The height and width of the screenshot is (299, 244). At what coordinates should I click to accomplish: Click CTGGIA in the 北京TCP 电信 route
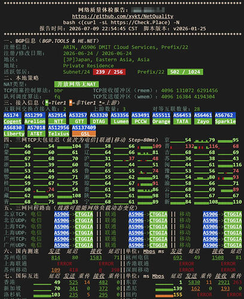click(84, 214)
